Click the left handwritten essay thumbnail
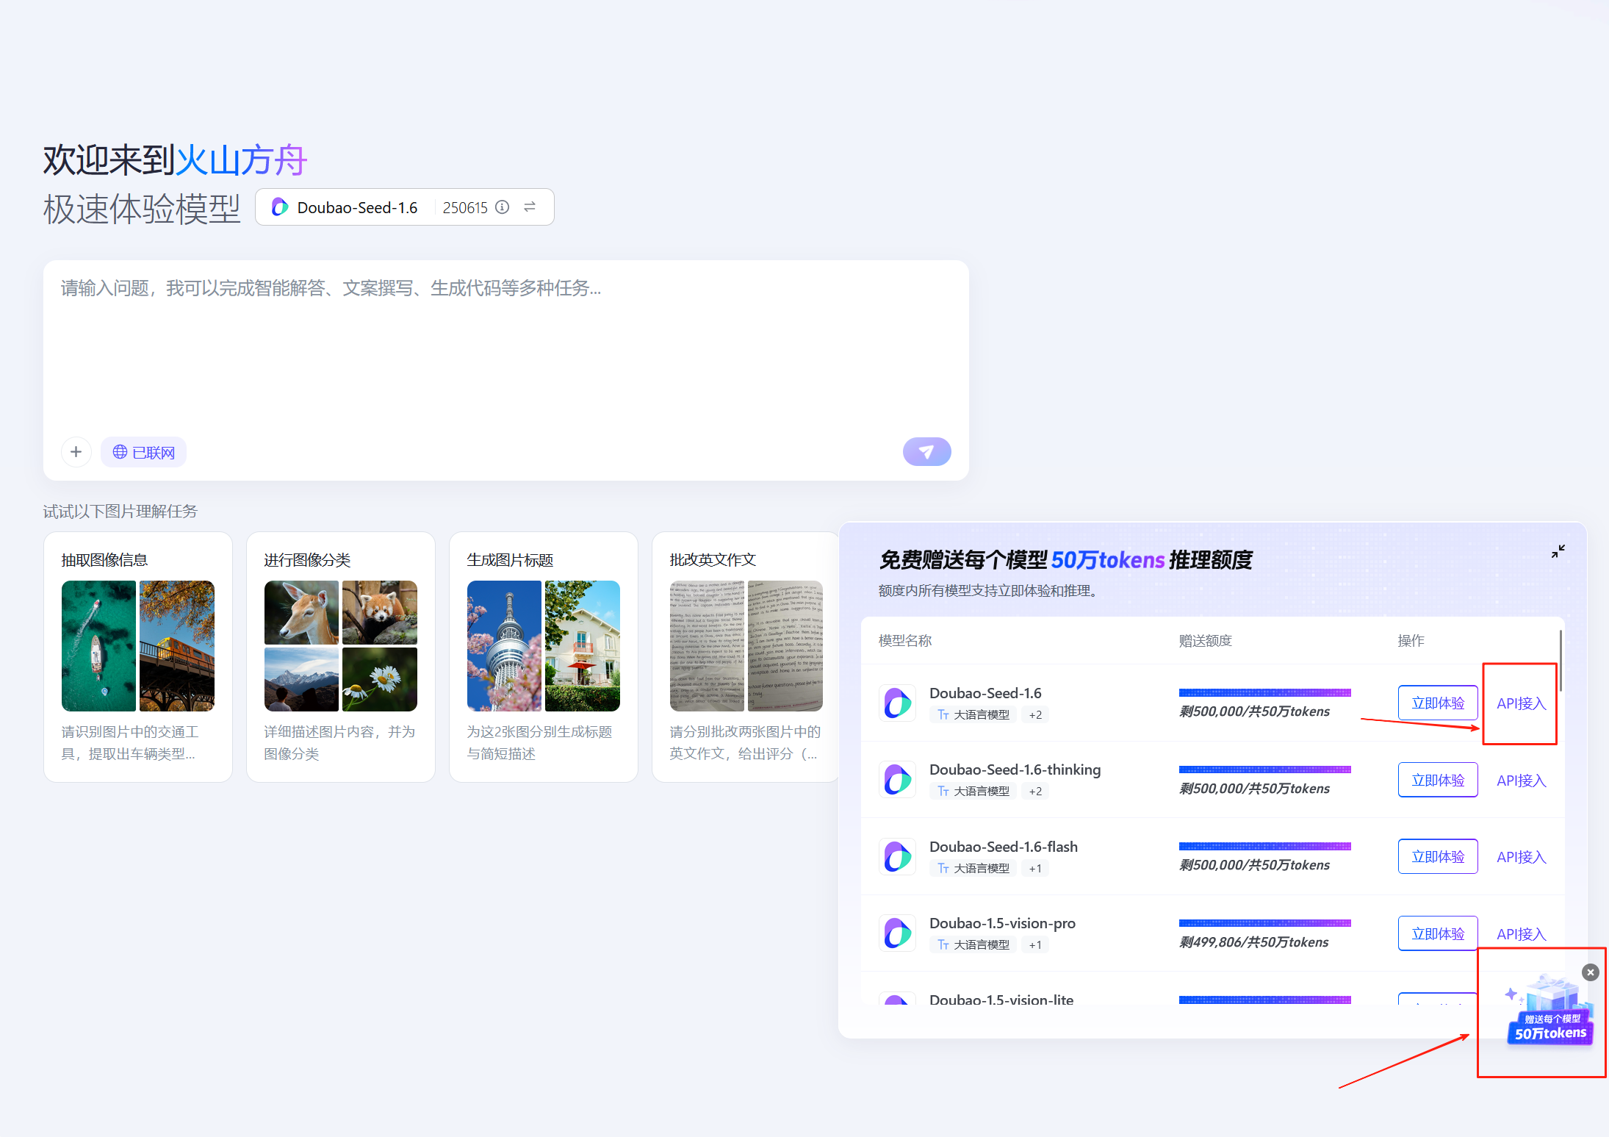The image size is (1609, 1137). tap(708, 646)
